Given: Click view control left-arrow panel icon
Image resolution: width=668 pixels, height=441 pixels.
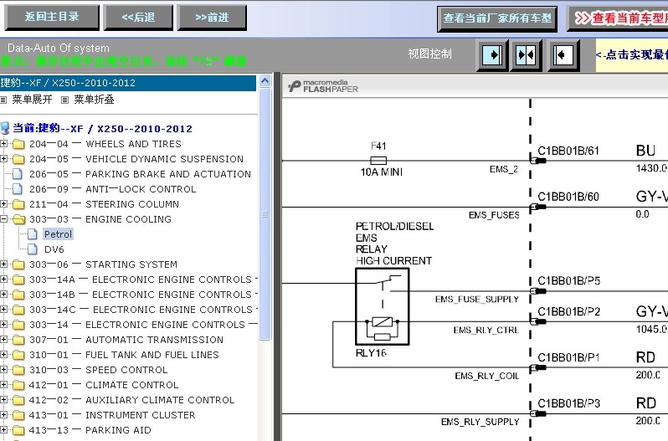Looking at the screenshot, I should tap(563, 55).
